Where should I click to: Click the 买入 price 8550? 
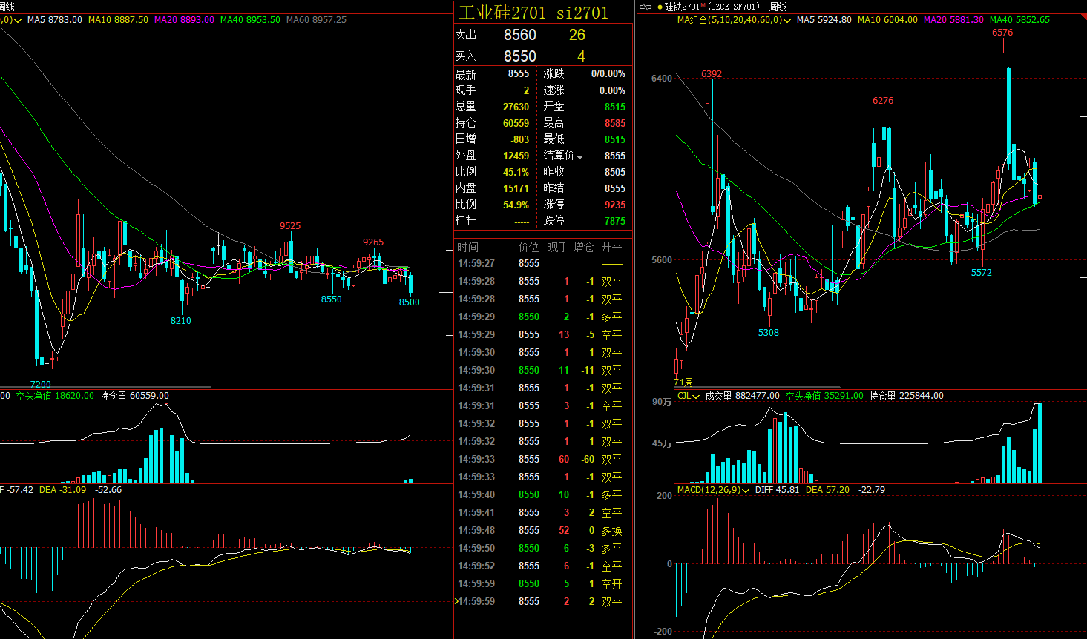tap(519, 56)
